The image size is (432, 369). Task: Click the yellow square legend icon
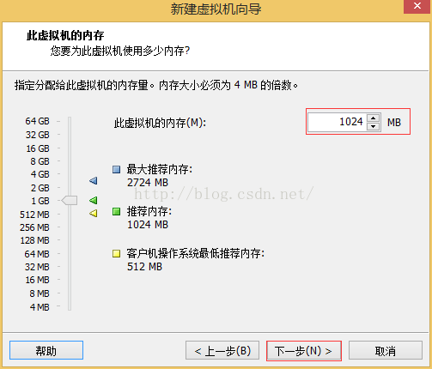pyautogui.click(x=116, y=253)
